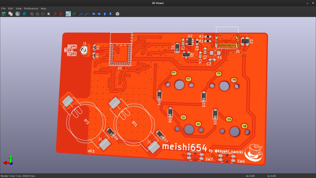This screenshot has height=178, width=316.
Task: Reload the 3D board model
Action: pos(4,13)
